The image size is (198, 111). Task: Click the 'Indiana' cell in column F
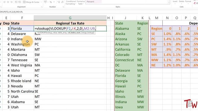coord(22,39)
